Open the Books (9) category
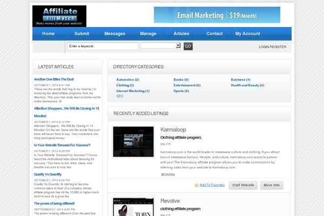This screenshot has width=324, height=216. pyautogui.click(x=181, y=79)
